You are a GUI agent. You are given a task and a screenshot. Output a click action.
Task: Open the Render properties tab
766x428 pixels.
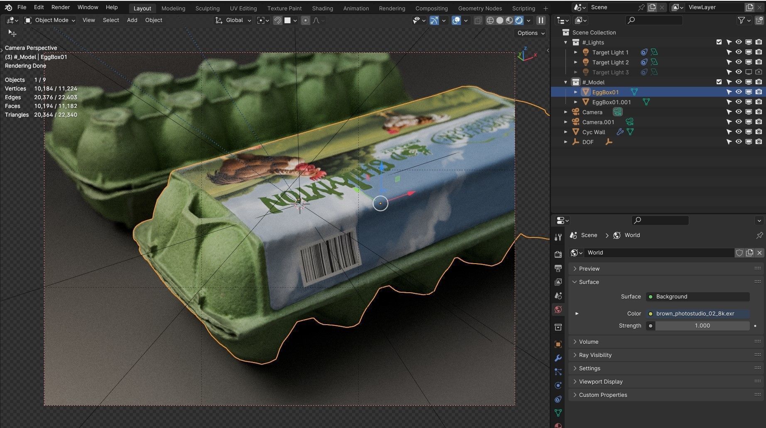pos(558,254)
